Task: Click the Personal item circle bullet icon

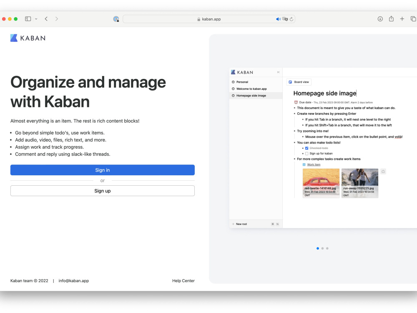Action: point(233,82)
